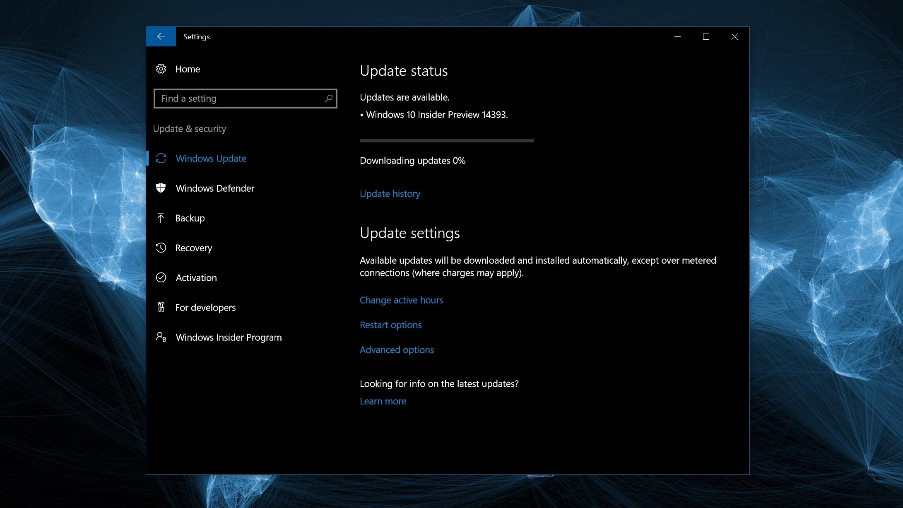Go to the Recovery page

193,248
